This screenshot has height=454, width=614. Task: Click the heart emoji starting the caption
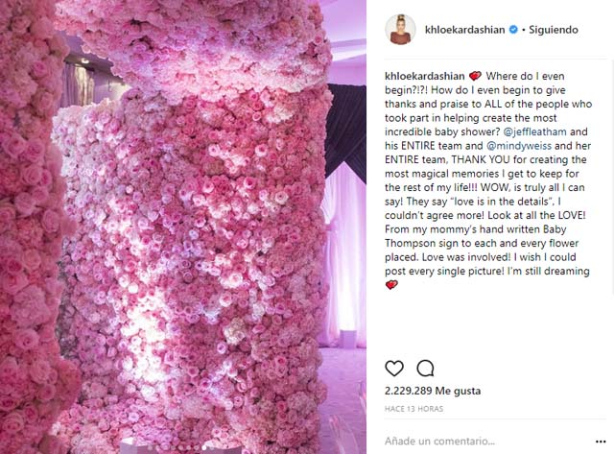click(475, 76)
